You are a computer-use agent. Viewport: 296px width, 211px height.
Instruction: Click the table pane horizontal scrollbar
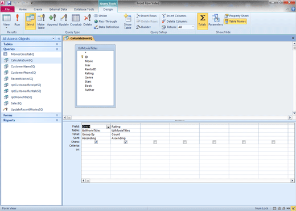pyautogui.click(x=178, y=117)
